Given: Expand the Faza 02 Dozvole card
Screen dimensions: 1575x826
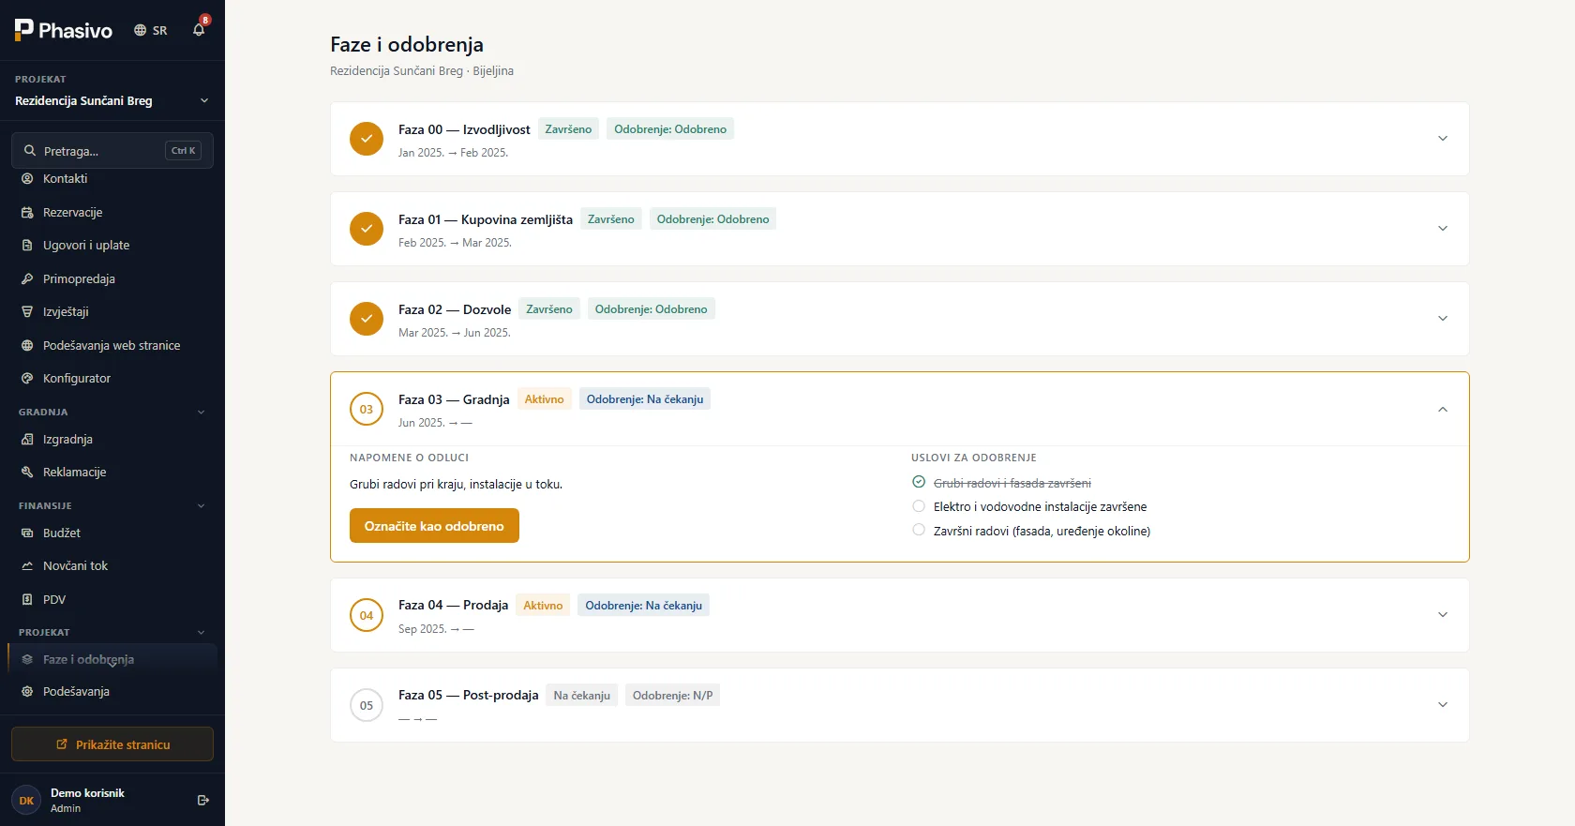Looking at the screenshot, I should coord(1443,319).
